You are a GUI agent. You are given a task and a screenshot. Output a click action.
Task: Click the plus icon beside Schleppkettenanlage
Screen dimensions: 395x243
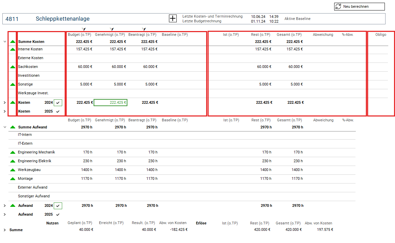[173, 19]
